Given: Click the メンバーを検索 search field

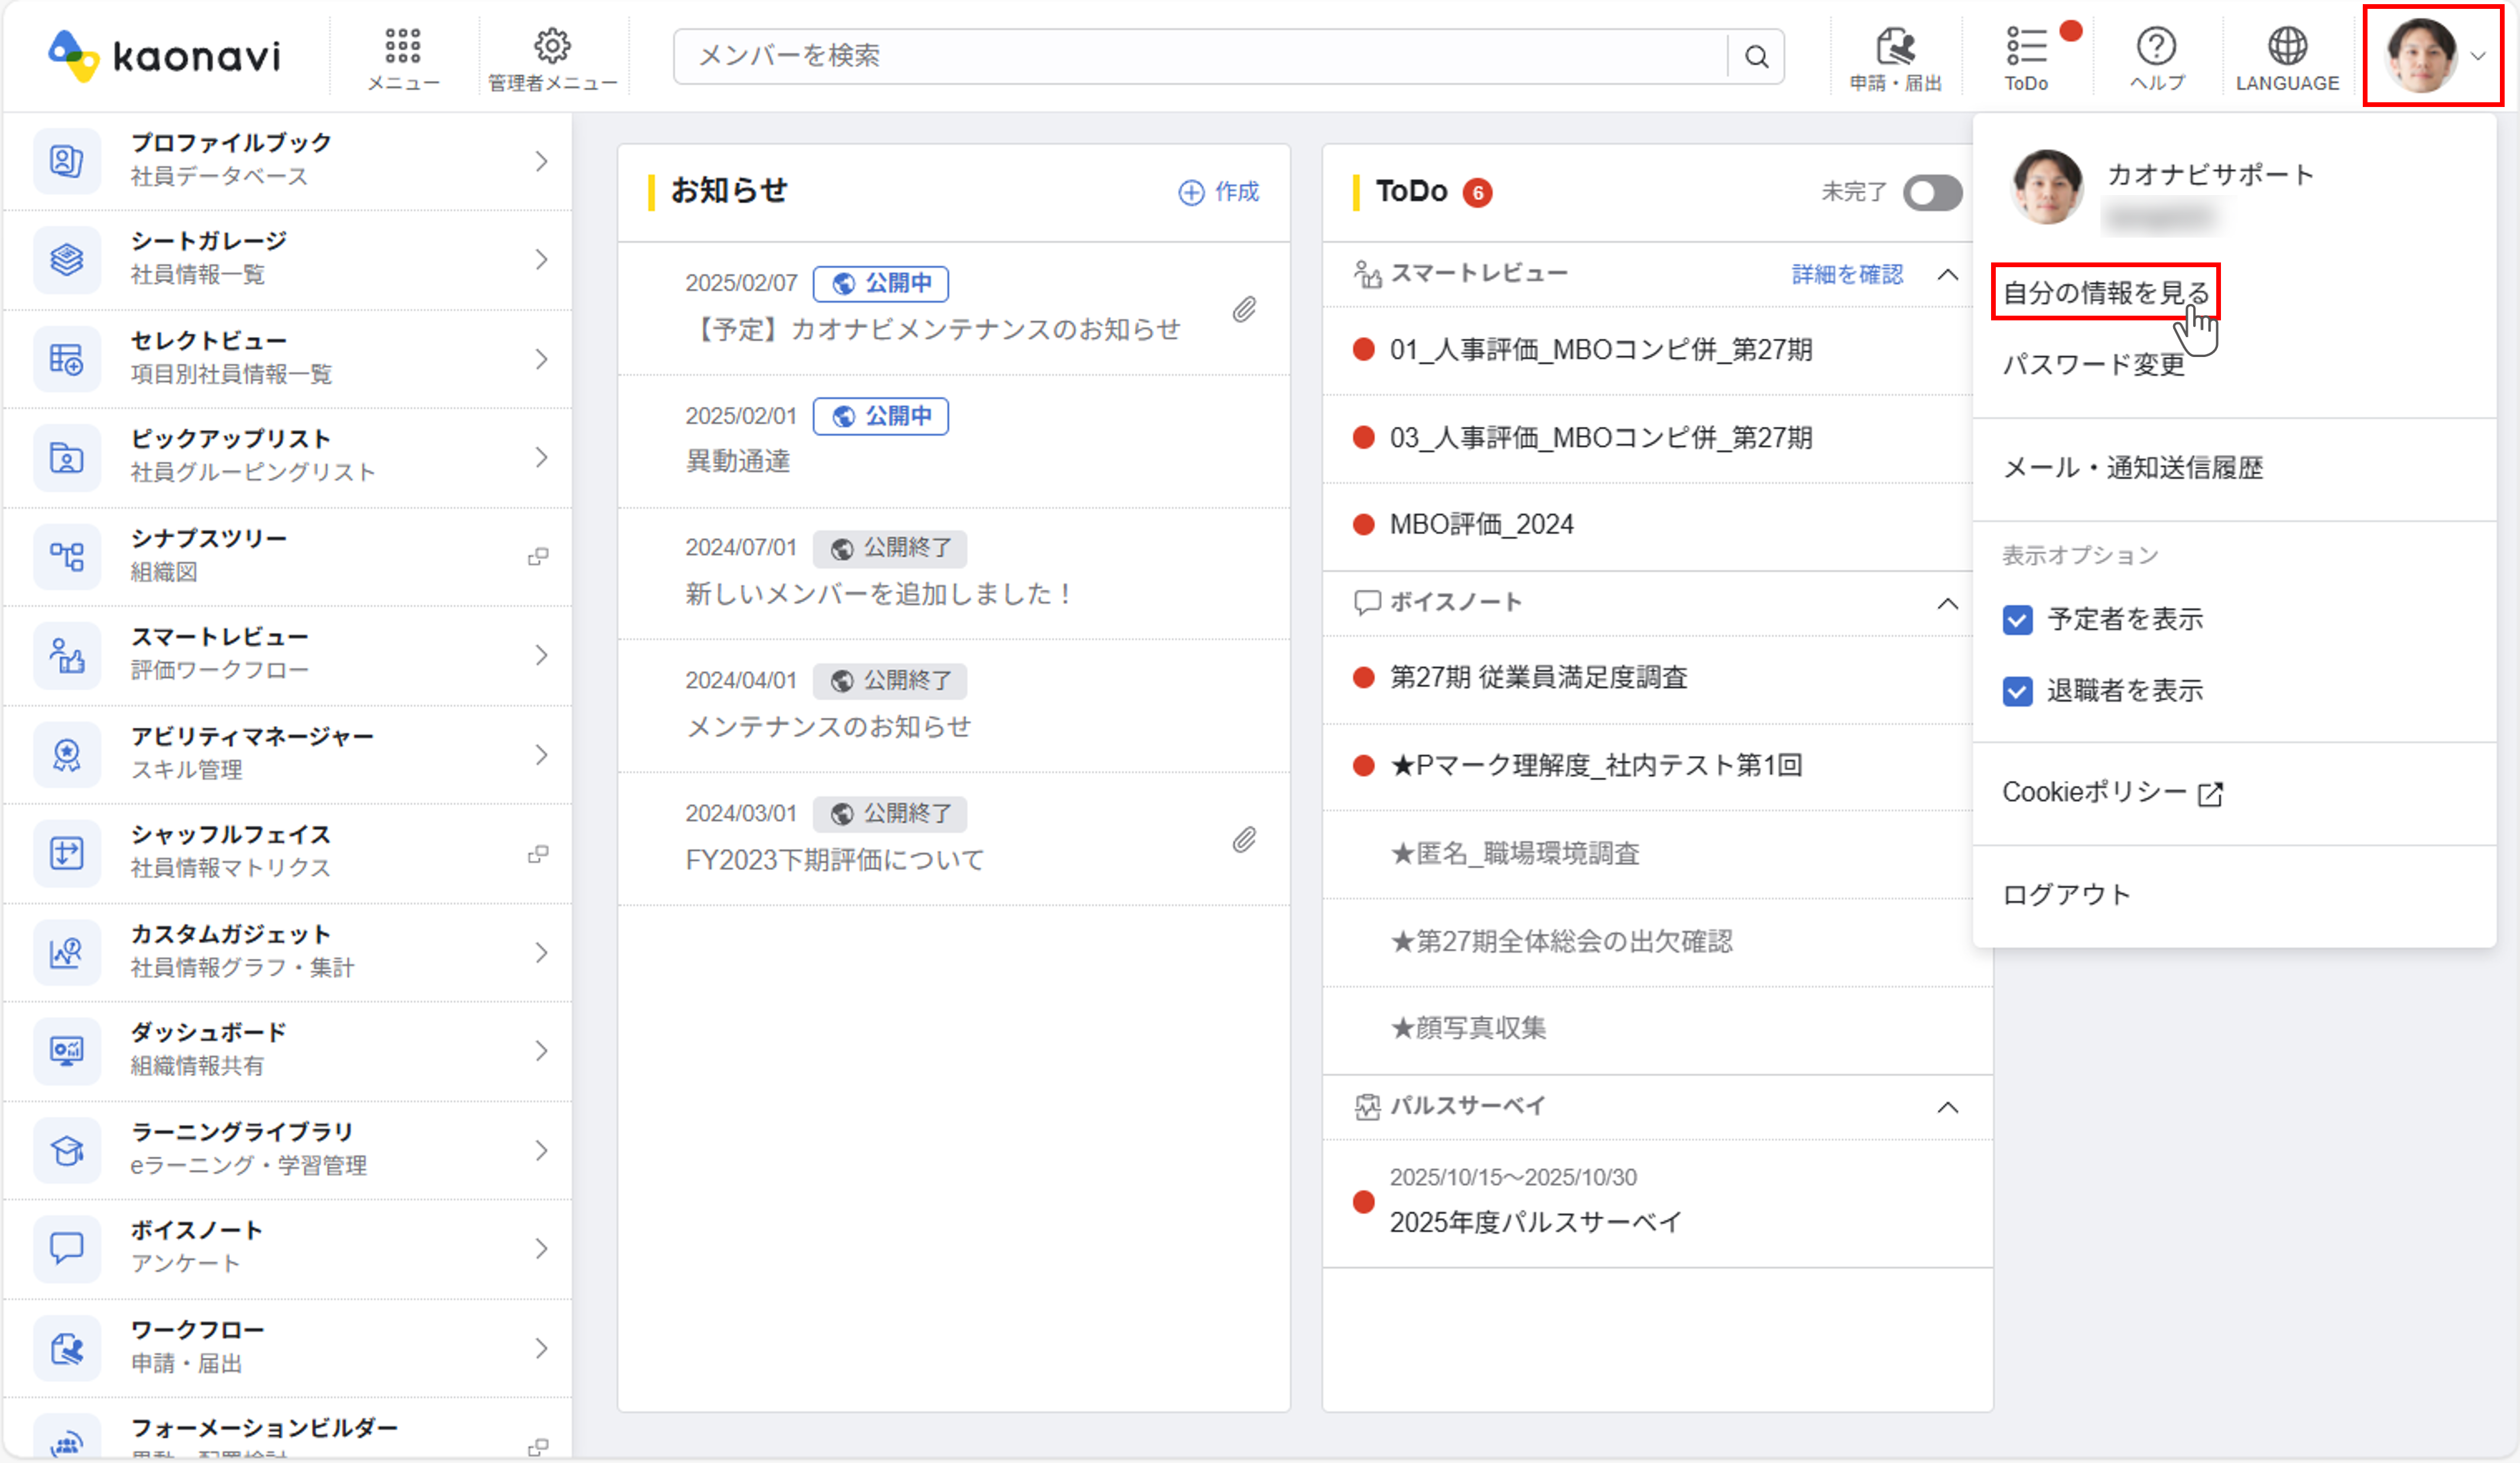Looking at the screenshot, I should coord(1200,56).
